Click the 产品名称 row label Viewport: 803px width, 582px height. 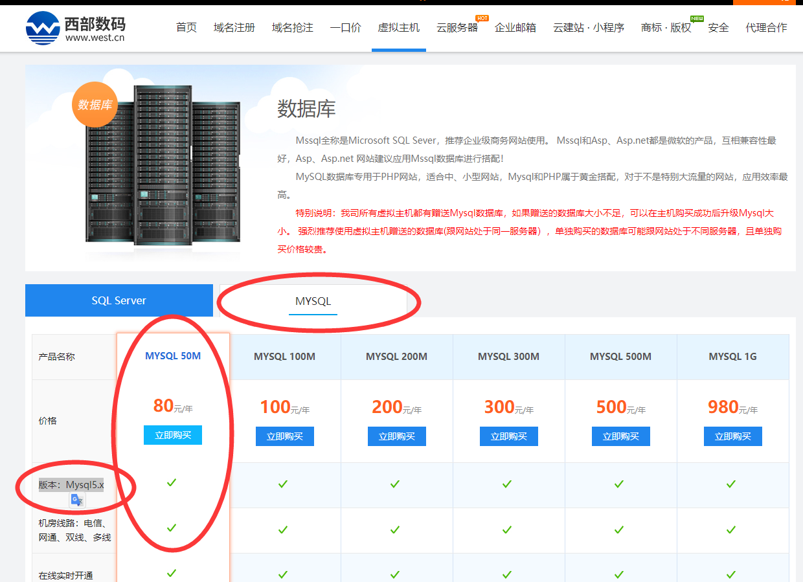(x=57, y=357)
